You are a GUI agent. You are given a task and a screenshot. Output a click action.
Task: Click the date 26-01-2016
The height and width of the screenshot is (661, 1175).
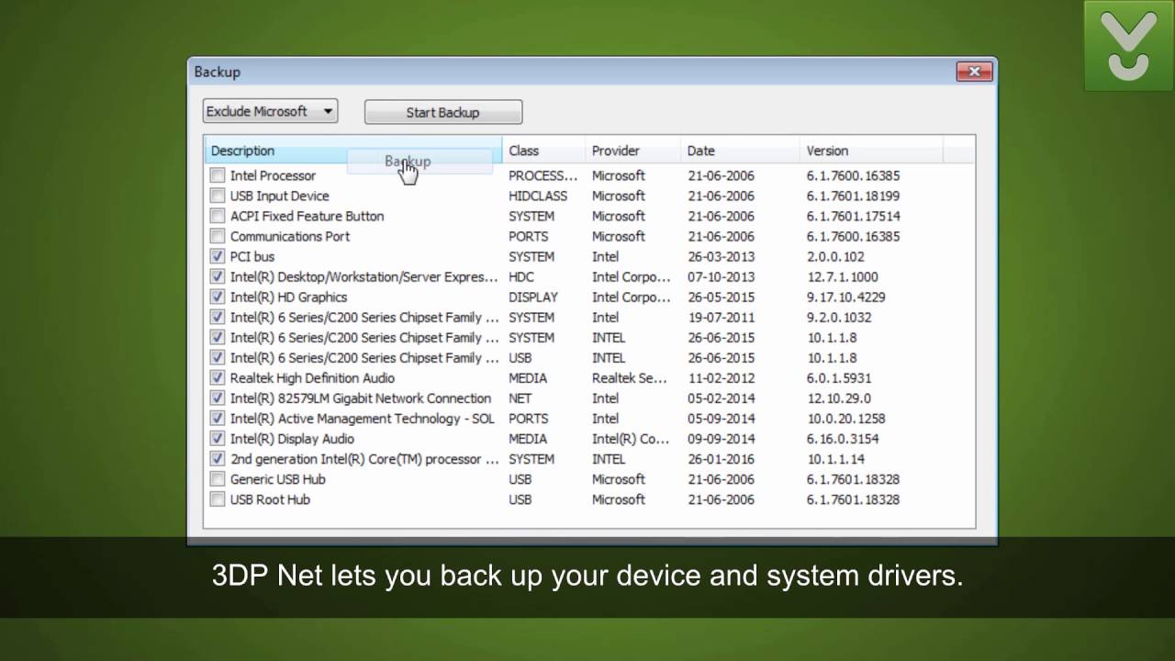pos(721,458)
